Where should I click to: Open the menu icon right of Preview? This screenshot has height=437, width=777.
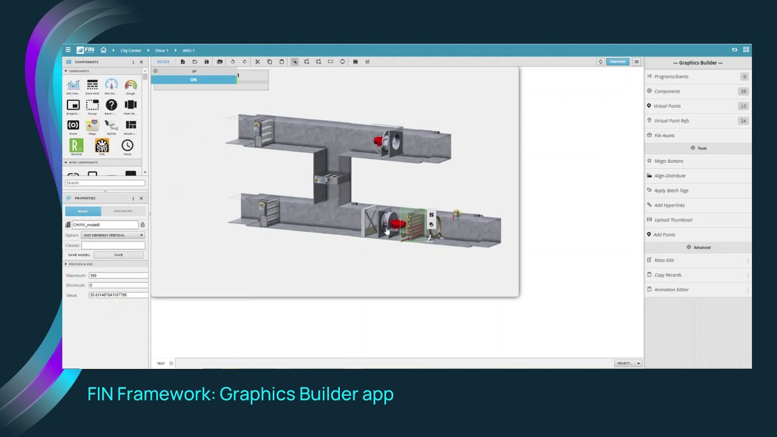tap(636, 61)
